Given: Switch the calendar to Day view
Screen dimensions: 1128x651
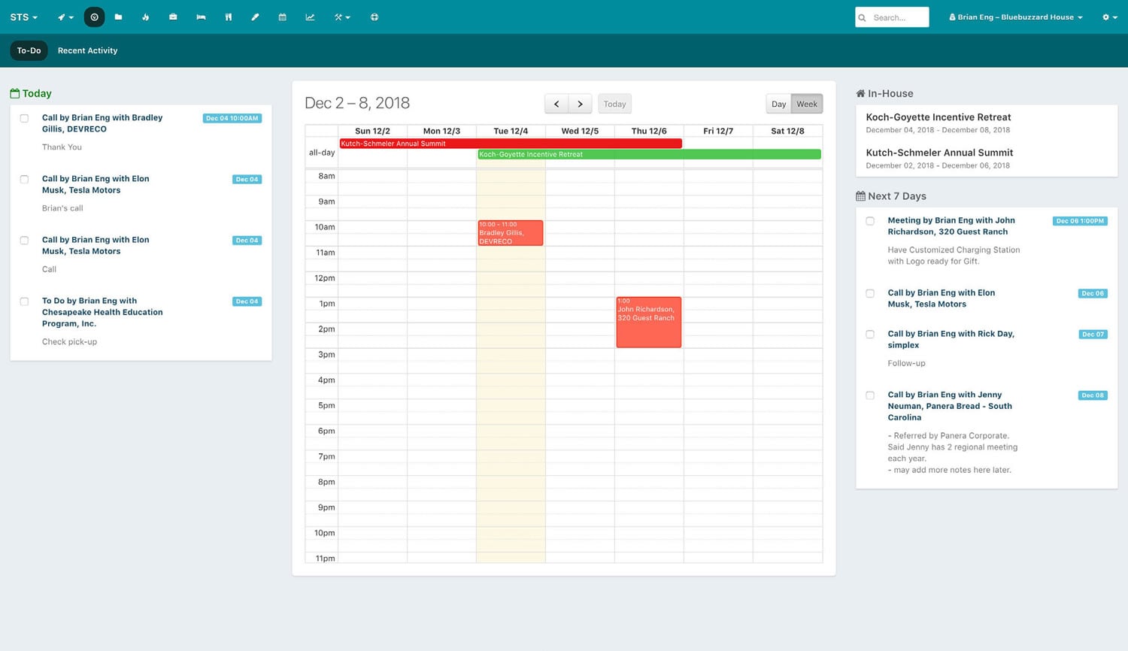Looking at the screenshot, I should click(778, 104).
